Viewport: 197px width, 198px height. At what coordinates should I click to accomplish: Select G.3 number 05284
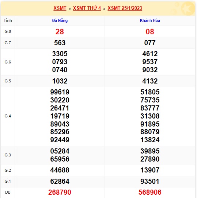[60, 151]
